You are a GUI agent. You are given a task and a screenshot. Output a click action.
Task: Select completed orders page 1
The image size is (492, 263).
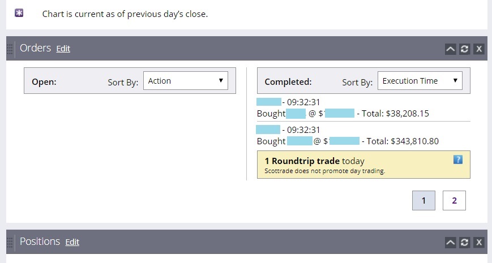(424, 200)
